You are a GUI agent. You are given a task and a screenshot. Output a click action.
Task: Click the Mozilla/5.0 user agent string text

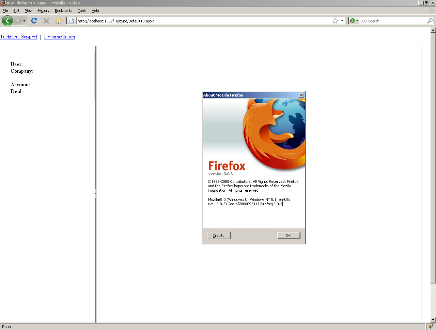249,202
